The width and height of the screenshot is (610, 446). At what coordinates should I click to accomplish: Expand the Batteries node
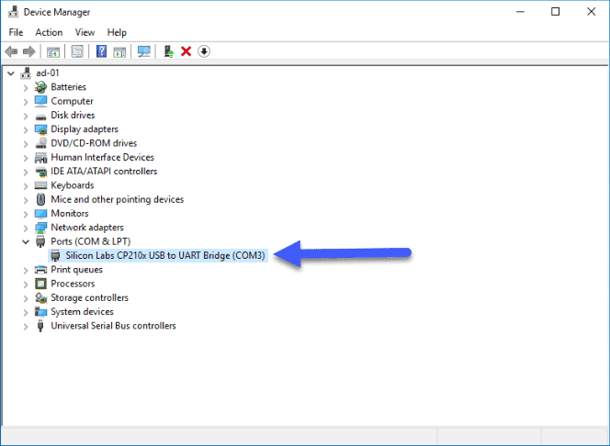tap(26, 88)
